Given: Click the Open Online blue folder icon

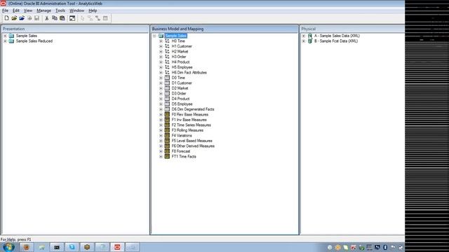Looking at the screenshot, I should point(22,18).
